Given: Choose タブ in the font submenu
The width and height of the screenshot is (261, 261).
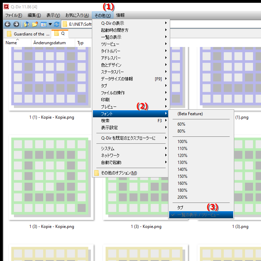Looking at the screenshot, I should point(201,208).
